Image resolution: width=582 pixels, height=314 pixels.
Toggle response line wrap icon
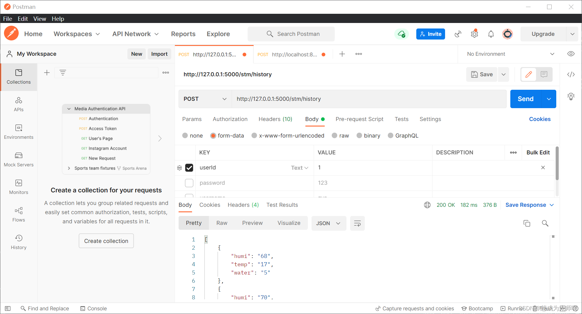coord(357,223)
